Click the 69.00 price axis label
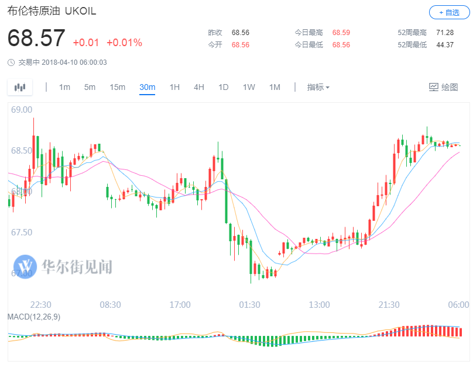473x368 pixels. pos(21,109)
